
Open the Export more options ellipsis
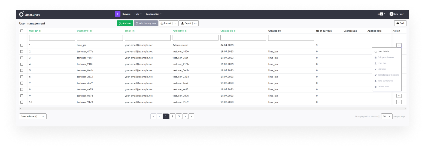(x=195, y=23)
